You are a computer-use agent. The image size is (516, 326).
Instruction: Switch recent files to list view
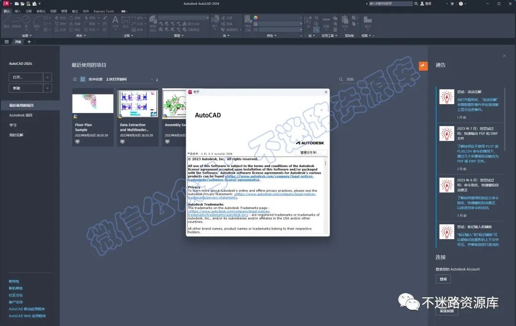pos(75,79)
